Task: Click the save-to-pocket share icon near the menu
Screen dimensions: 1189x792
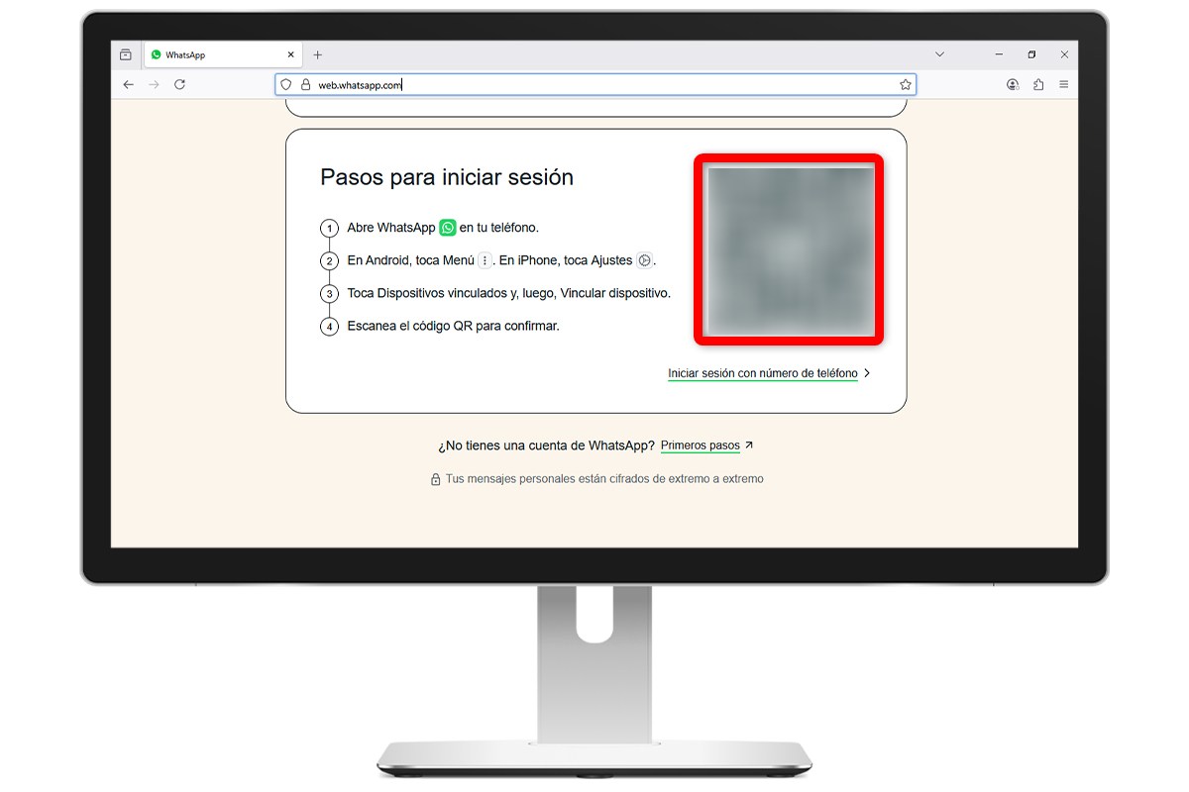Action: coord(1037,84)
